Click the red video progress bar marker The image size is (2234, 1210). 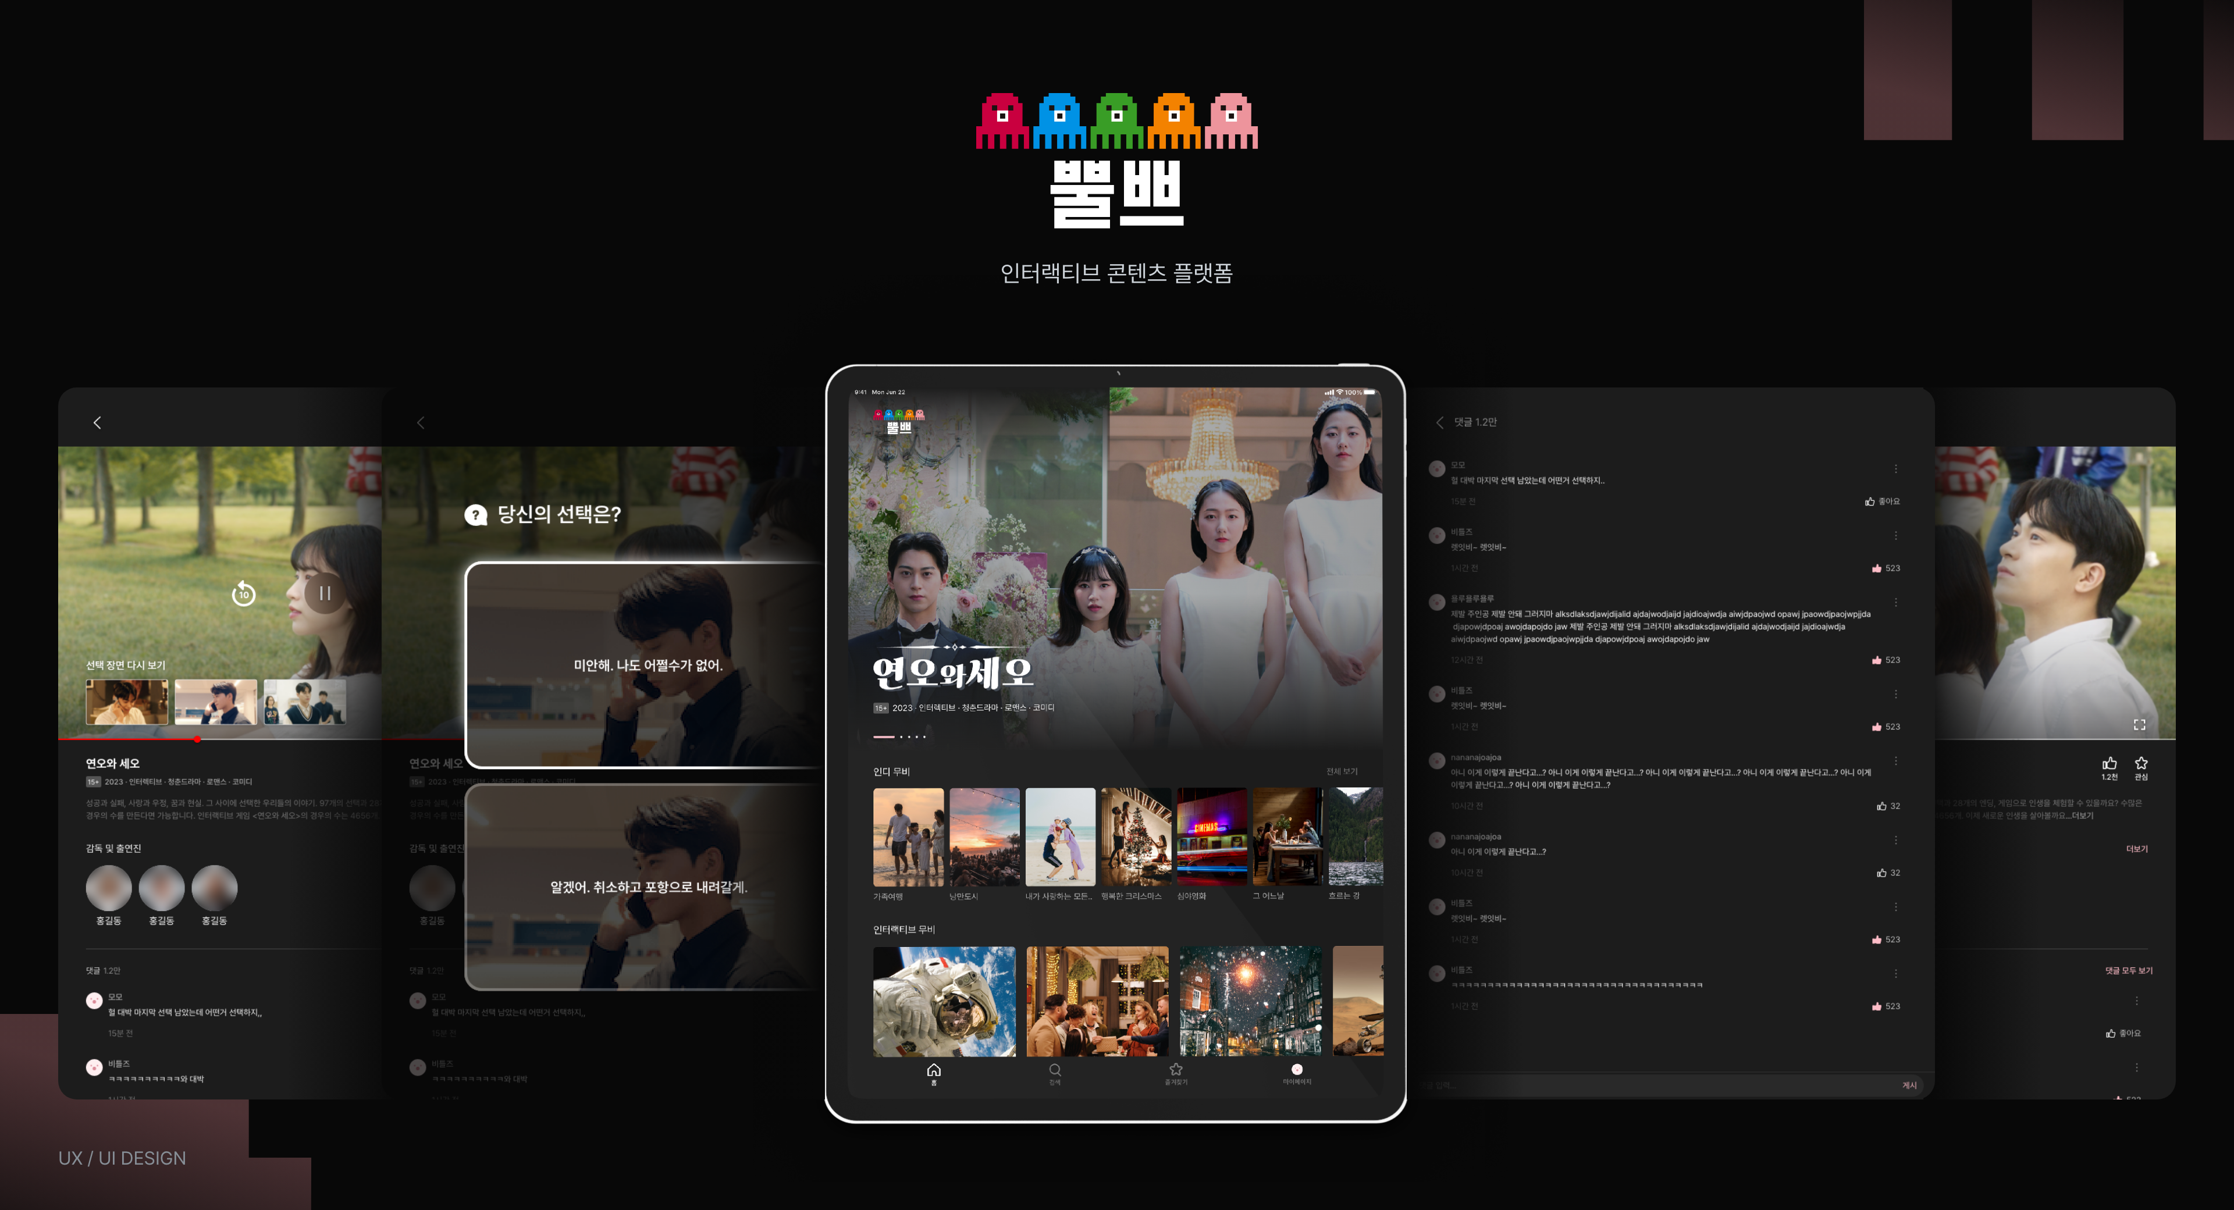[198, 739]
